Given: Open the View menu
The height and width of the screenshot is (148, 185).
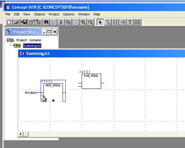Looking at the screenshot, I should click(26, 14).
